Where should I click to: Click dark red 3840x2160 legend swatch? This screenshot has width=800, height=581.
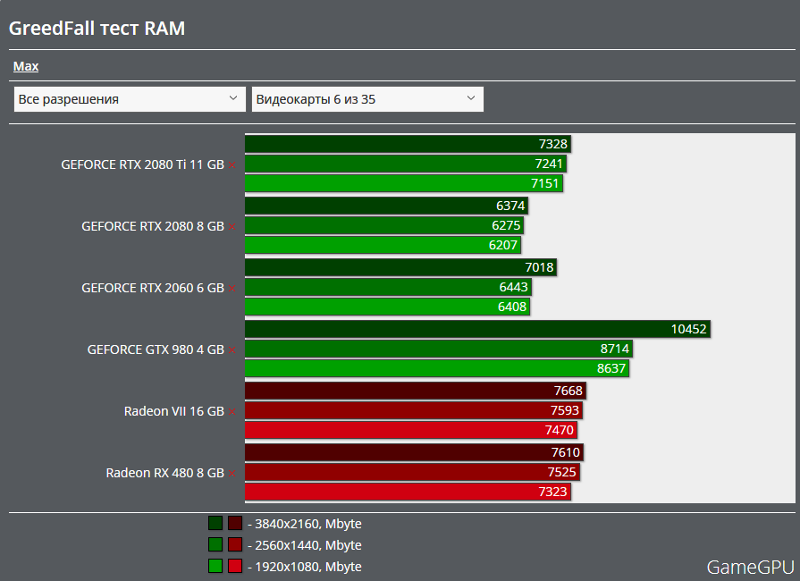235,524
